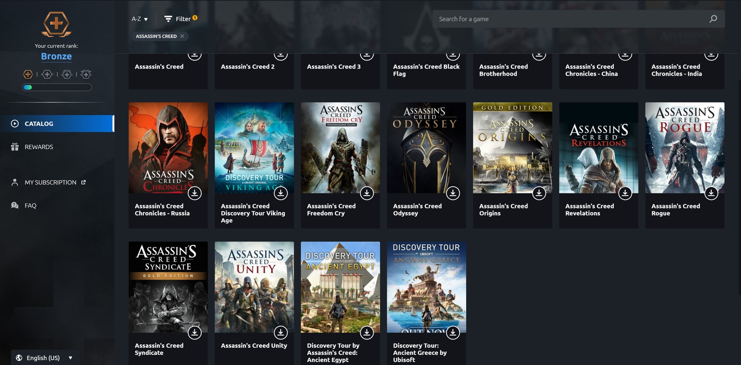This screenshot has height=365, width=741.
Task: Download Assassin's Creed Revelations via its icon
Action: click(625, 193)
